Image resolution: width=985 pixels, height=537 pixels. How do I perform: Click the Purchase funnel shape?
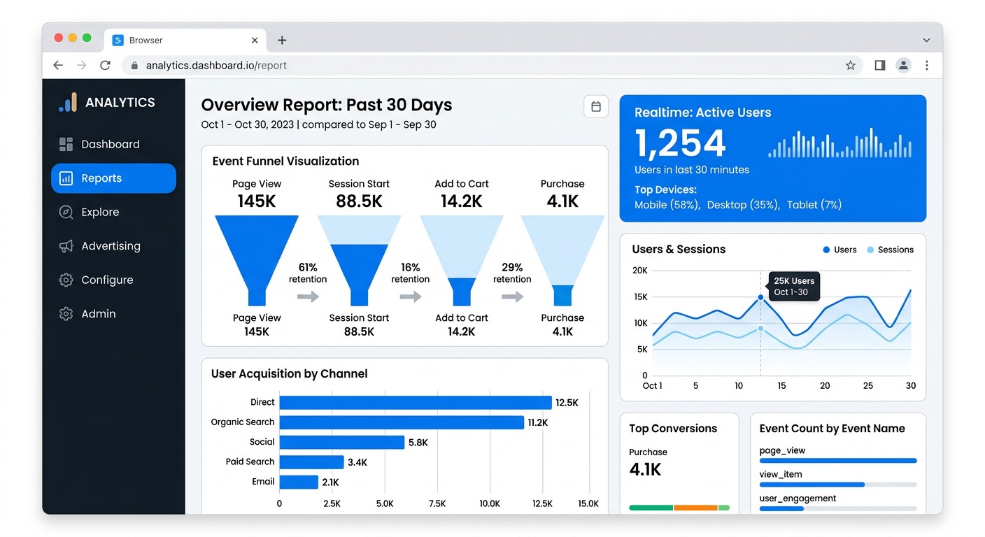562,260
